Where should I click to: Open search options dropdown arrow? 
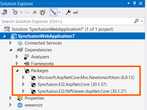(142, 21)
